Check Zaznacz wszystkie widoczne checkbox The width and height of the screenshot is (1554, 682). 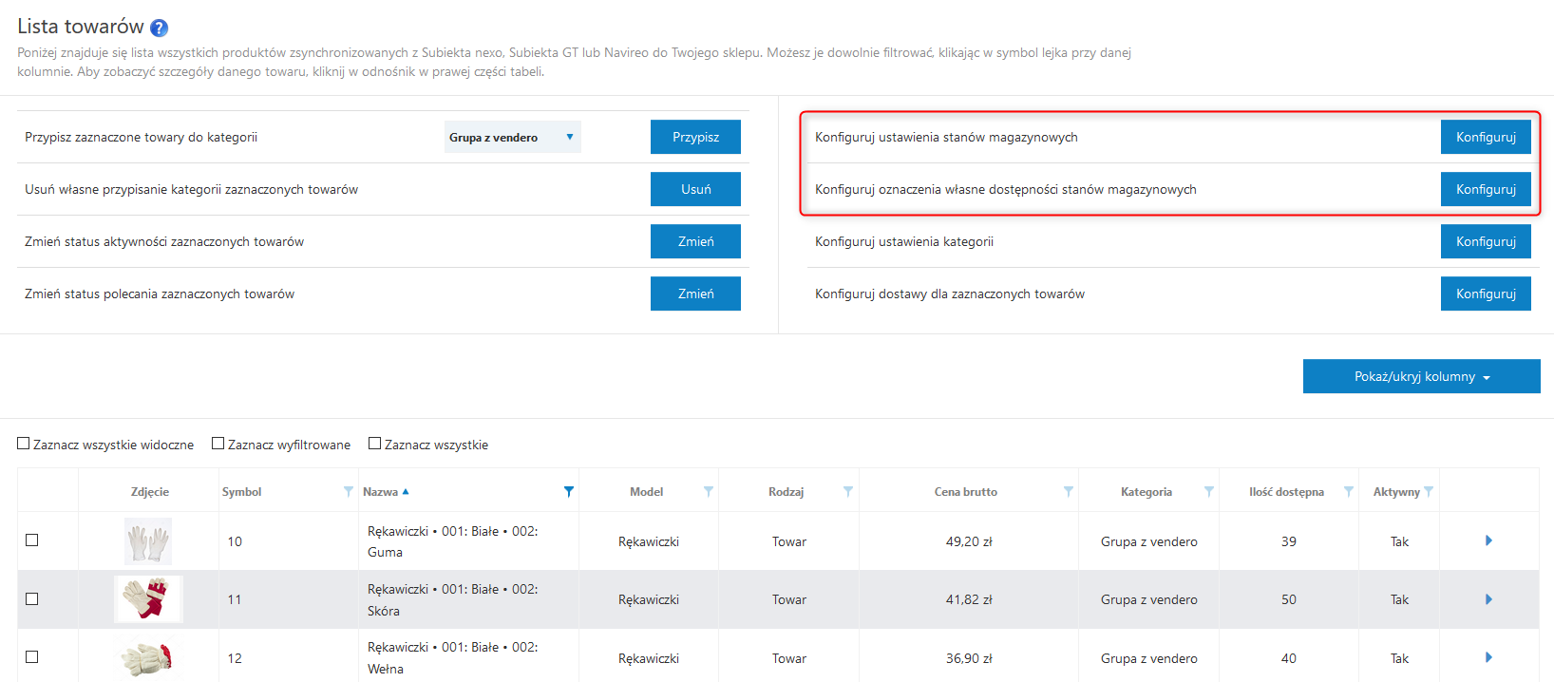click(x=24, y=444)
